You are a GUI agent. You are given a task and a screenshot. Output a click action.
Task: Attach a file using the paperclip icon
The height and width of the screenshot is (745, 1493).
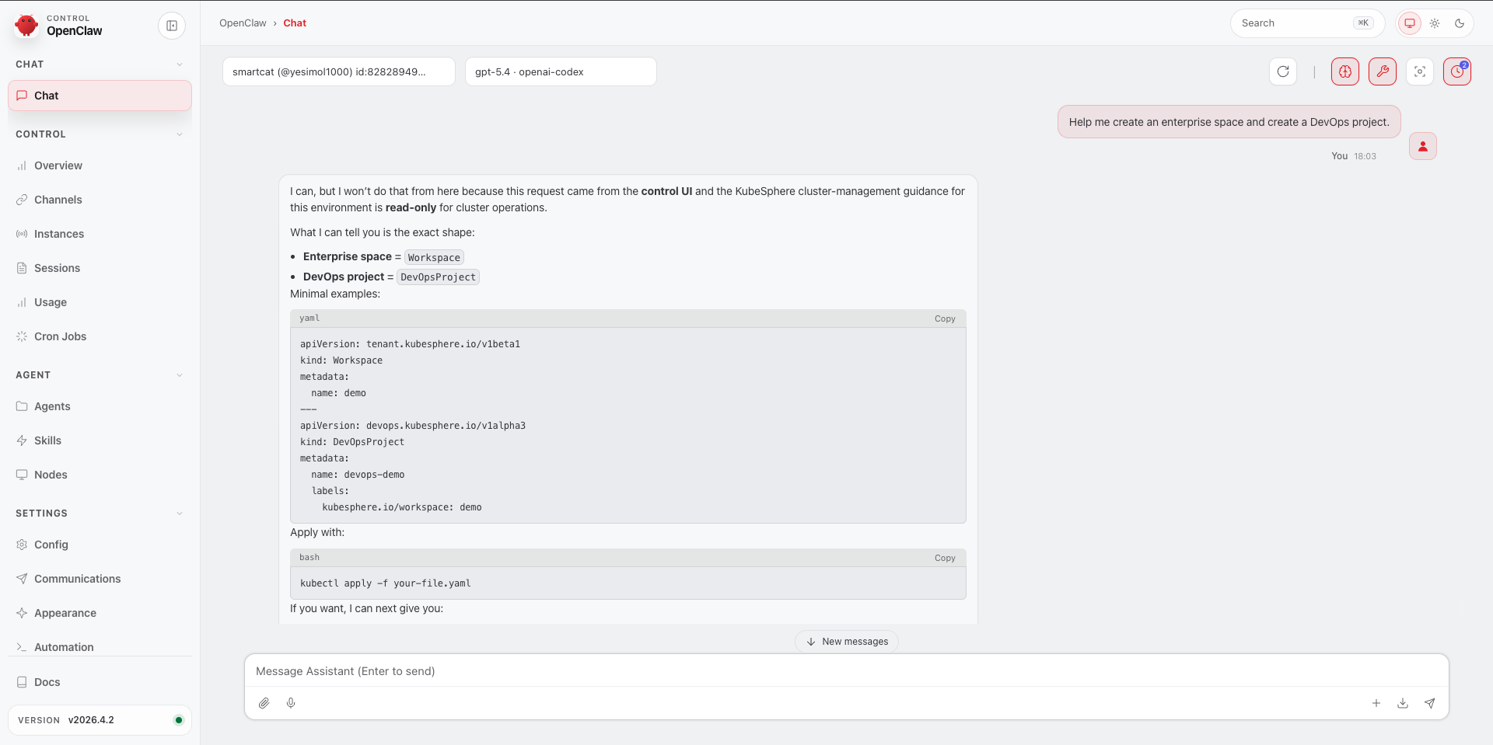(264, 703)
